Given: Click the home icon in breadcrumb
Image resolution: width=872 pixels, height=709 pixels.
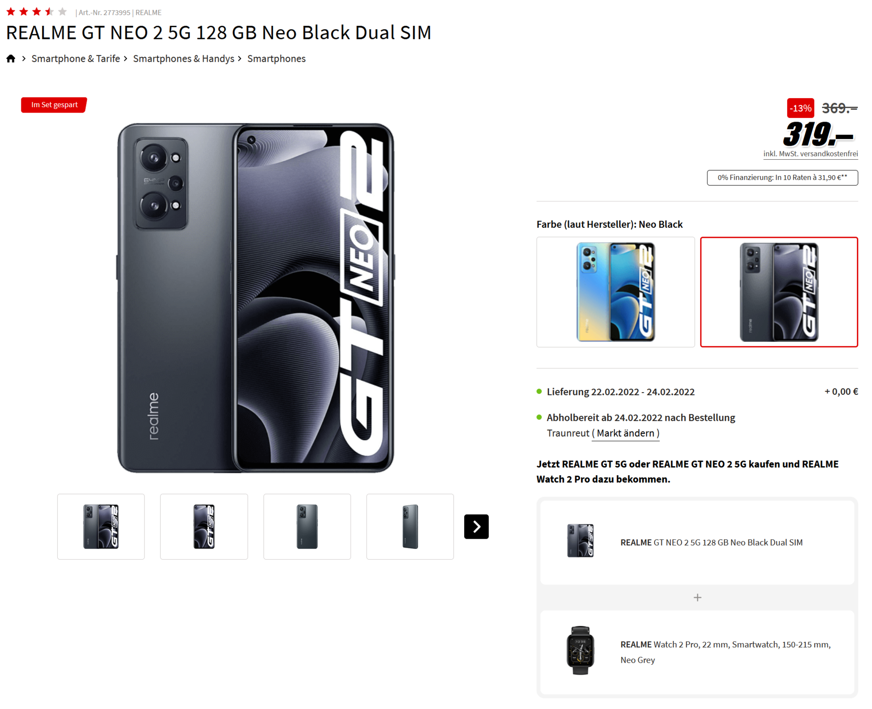Looking at the screenshot, I should 11,59.
